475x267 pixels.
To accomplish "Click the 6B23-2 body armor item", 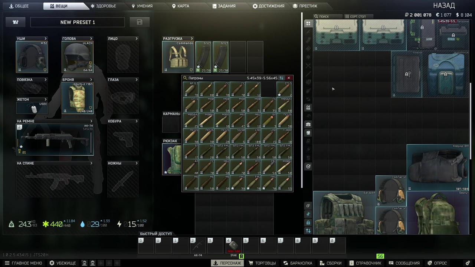I will coord(78,98).
